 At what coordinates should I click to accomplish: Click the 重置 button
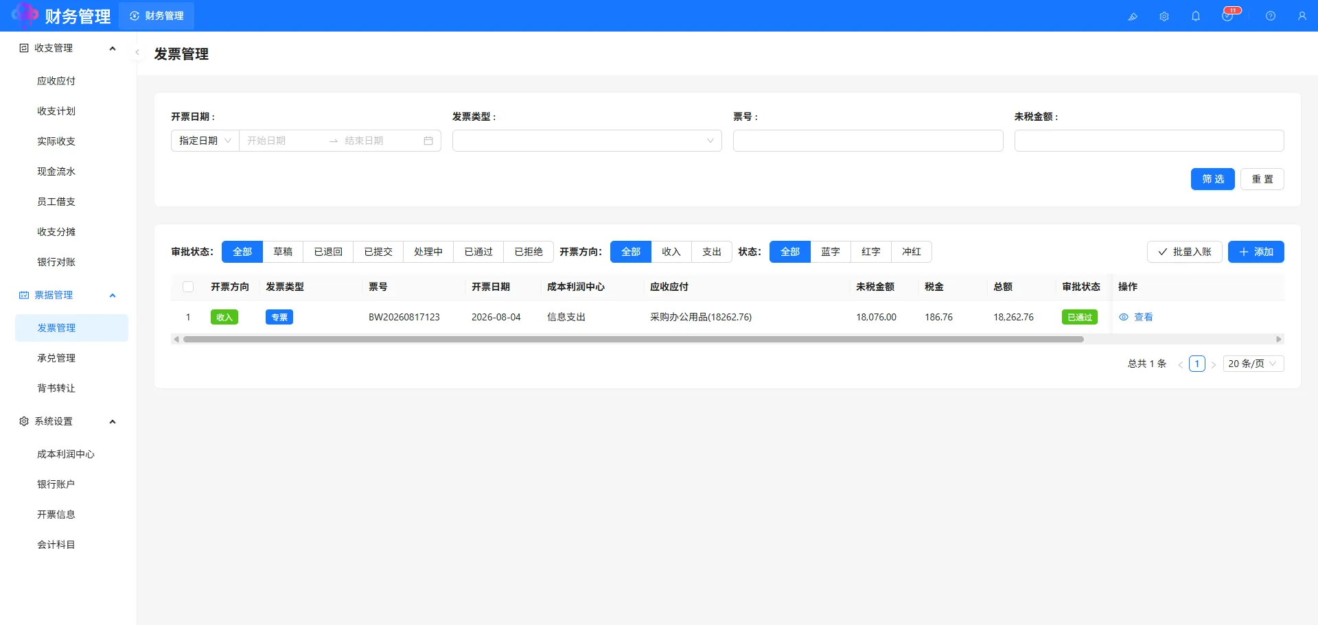pyautogui.click(x=1262, y=179)
